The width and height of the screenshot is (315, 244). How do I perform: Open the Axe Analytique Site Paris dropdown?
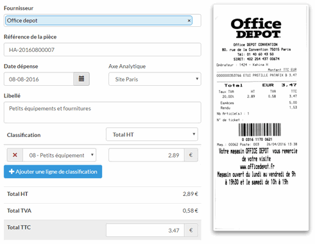[155, 79]
